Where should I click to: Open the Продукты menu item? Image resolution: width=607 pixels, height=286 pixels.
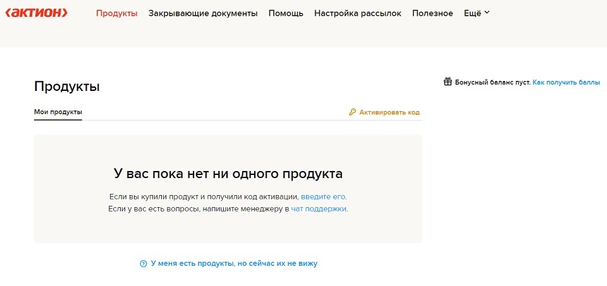pos(116,13)
